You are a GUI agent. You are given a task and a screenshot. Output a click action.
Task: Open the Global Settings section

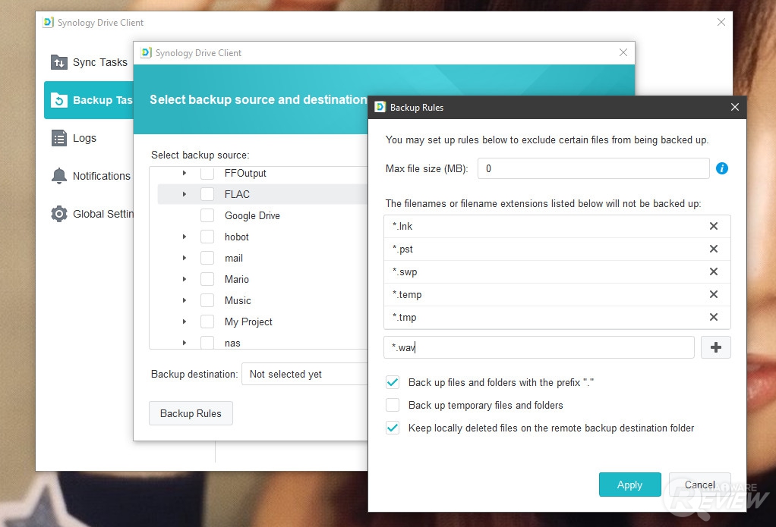pos(89,214)
